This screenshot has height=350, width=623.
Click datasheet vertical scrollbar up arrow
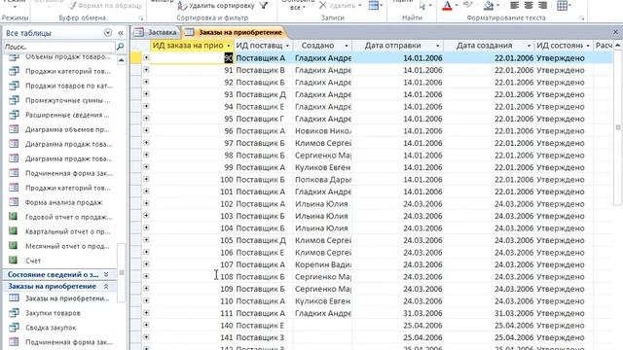(x=617, y=46)
